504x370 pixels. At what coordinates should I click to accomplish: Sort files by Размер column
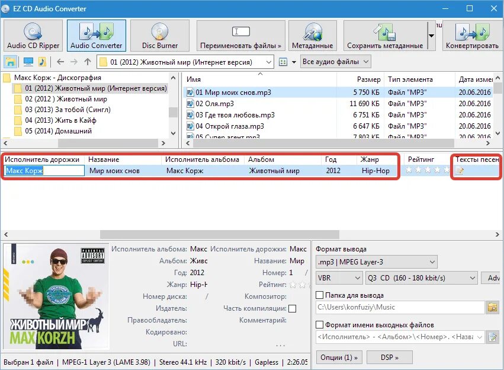pos(360,79)
